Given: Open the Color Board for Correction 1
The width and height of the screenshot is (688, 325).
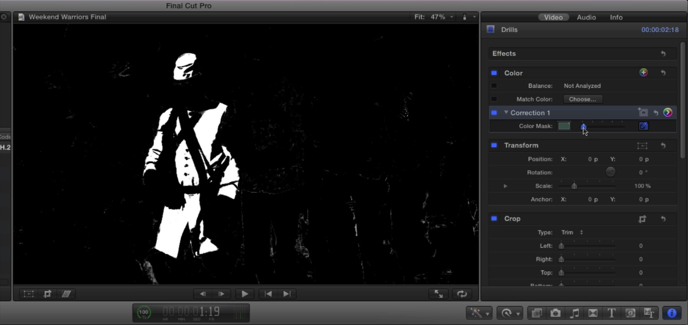Looking at the screenshot, I should (667, 113).
